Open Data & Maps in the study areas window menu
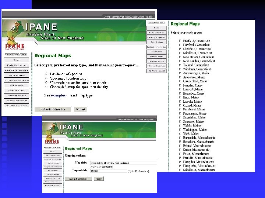 pos(156,42)
